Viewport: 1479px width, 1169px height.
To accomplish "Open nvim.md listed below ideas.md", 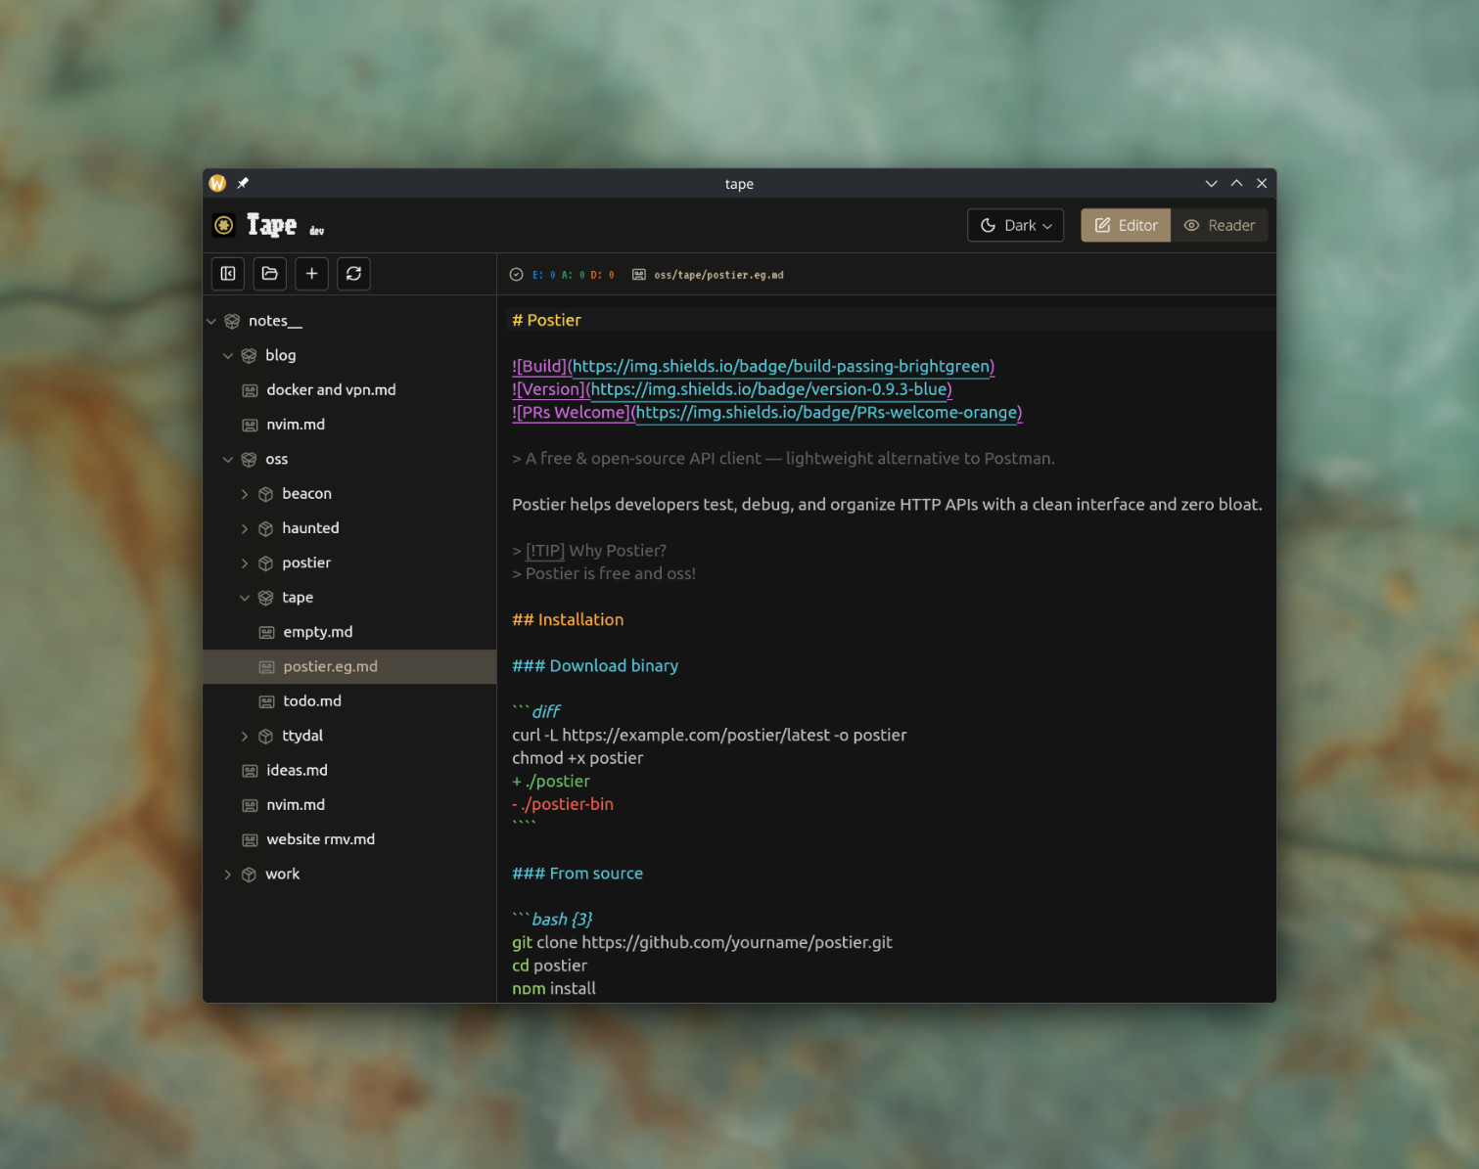I will 296,805.
